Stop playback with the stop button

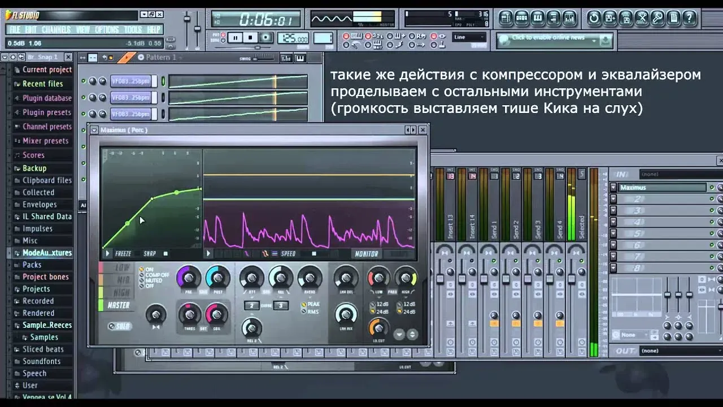(x=250, y=38)
